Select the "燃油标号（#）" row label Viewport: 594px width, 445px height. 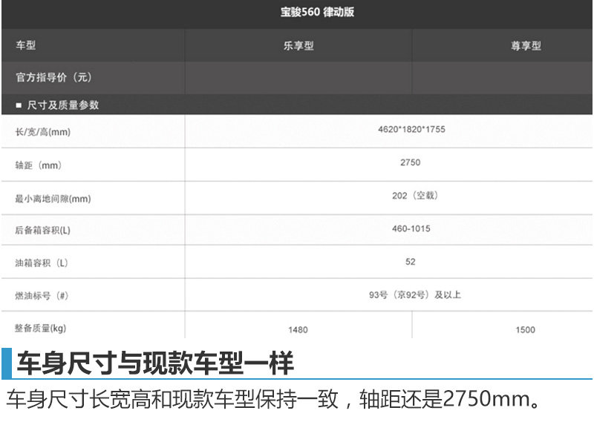[42, 295]
